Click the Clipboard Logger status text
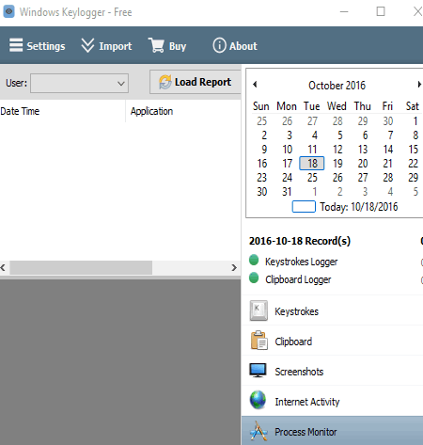The height and width of the screenshot is (445, 423). point(298,279)
